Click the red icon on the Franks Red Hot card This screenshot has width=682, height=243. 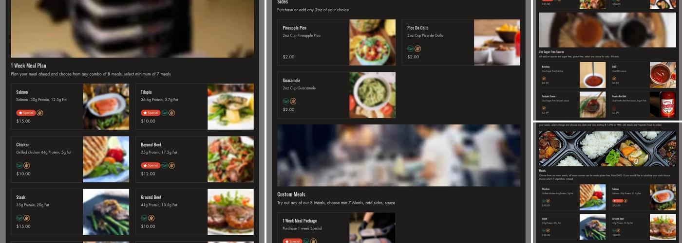[614, 108]
